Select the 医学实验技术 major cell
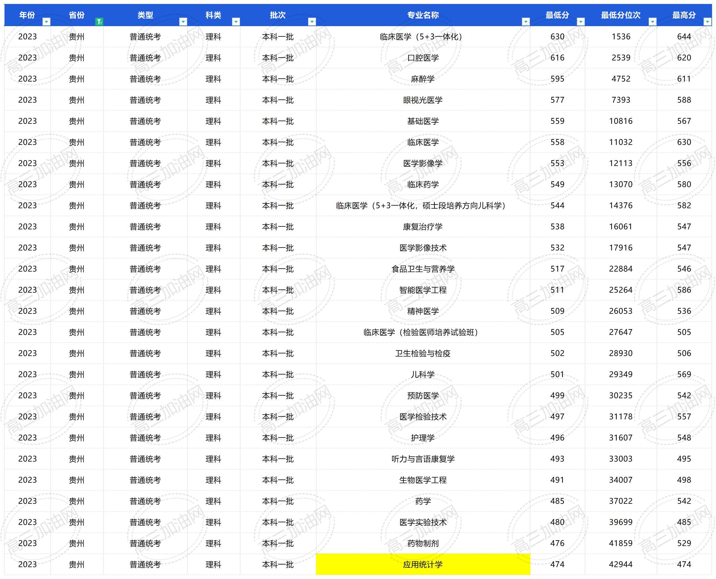This screenshot has height=579, width=716. click(x=423, y=522)
